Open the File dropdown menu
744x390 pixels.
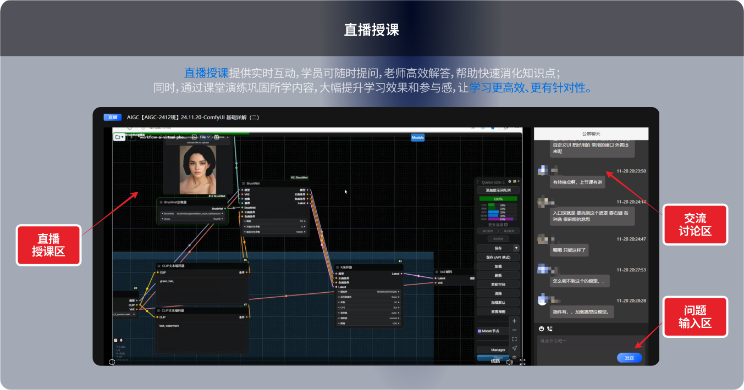pyautogui.click(x=205, y=137)
